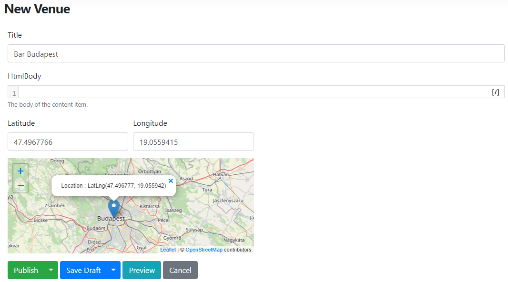Open the shortcode [/] inserter
The width and height of the screenshot is (508, 282).
[x=495, y=92]
